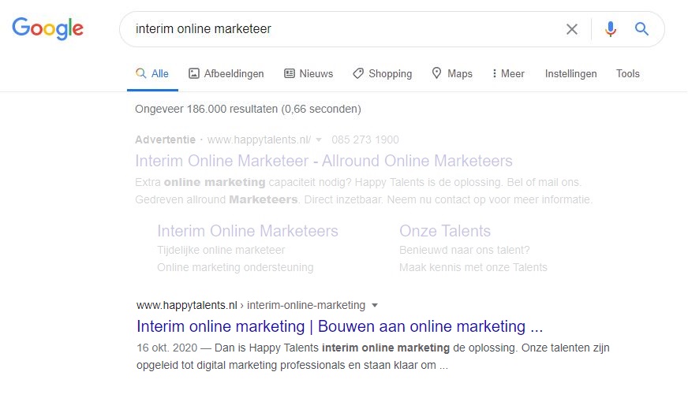Click the Shopping tag icon
The image size is (688, 398).
tap(358, 73)
